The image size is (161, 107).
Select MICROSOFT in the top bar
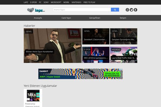coord(56,2)
